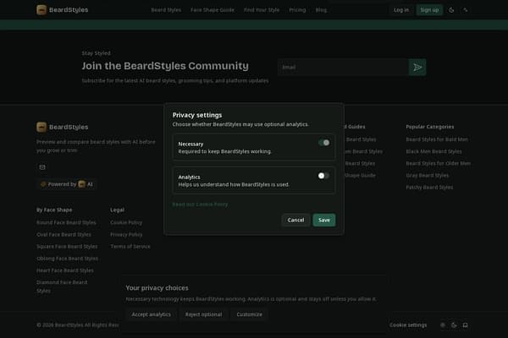508x338 pixels.
Task: Submit newsletter email with send arrow icon
Action: click(417, 68)
